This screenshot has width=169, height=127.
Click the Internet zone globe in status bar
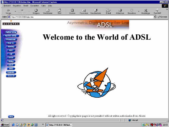click(x=130, y=120)
